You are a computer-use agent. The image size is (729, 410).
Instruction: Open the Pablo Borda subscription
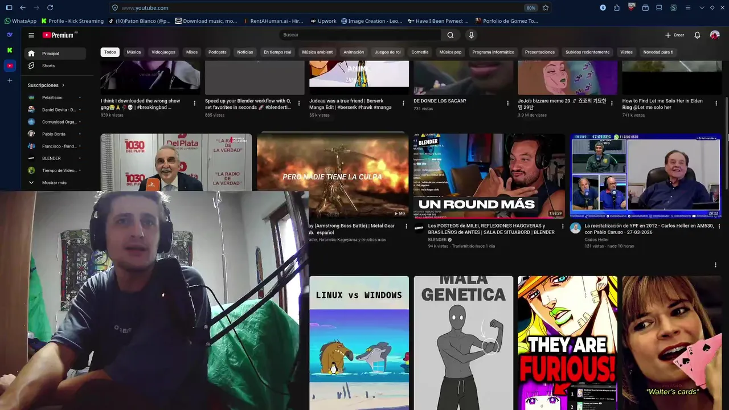point(55,134)
